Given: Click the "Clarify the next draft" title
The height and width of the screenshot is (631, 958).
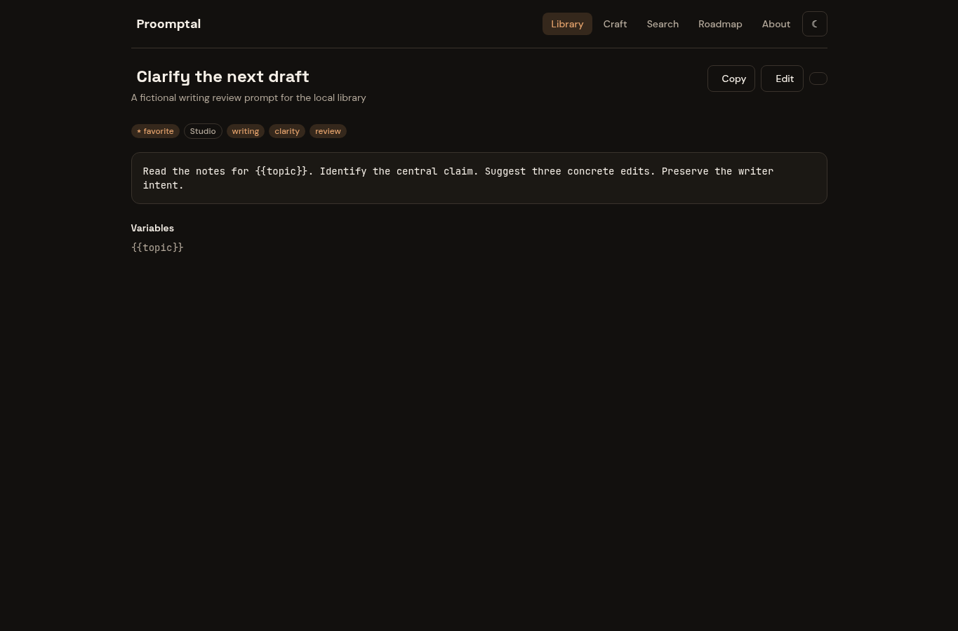Looking at the screenshot, I should click(222, 76).
